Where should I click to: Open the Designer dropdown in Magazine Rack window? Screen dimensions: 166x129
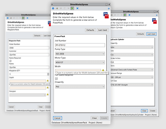tap(28, 95)
